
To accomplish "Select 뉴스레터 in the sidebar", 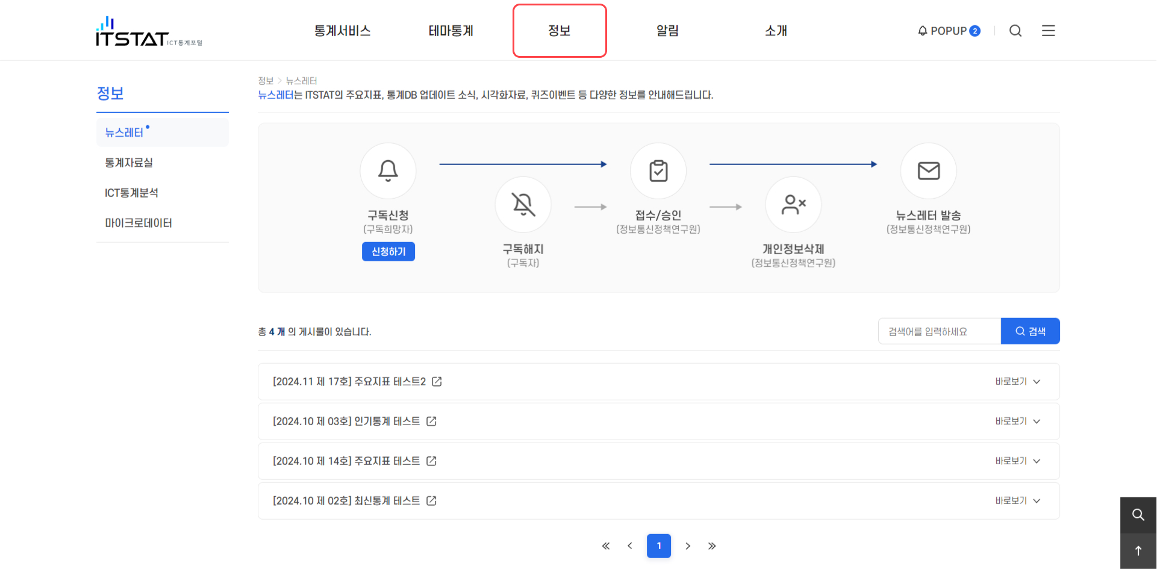I will click(x=163, y=132).
